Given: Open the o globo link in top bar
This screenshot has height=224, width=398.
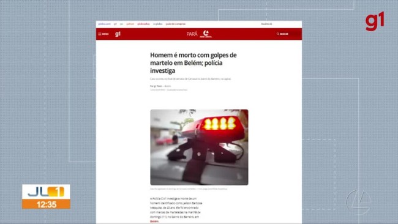Looking at the screenshot, I should pos(157,24).
